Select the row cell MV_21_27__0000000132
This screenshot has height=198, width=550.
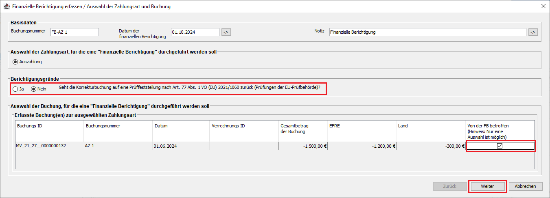click(x=49, y=146)
